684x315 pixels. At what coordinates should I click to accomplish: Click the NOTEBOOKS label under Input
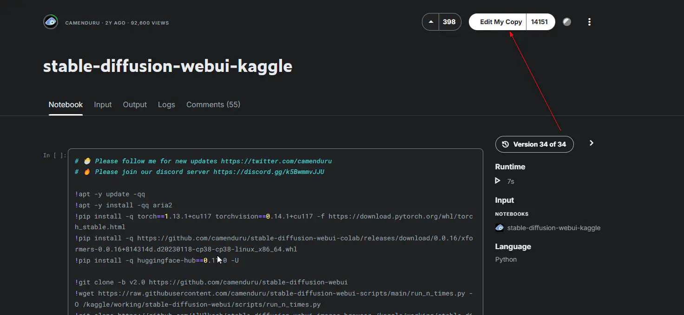pos(512,214)
